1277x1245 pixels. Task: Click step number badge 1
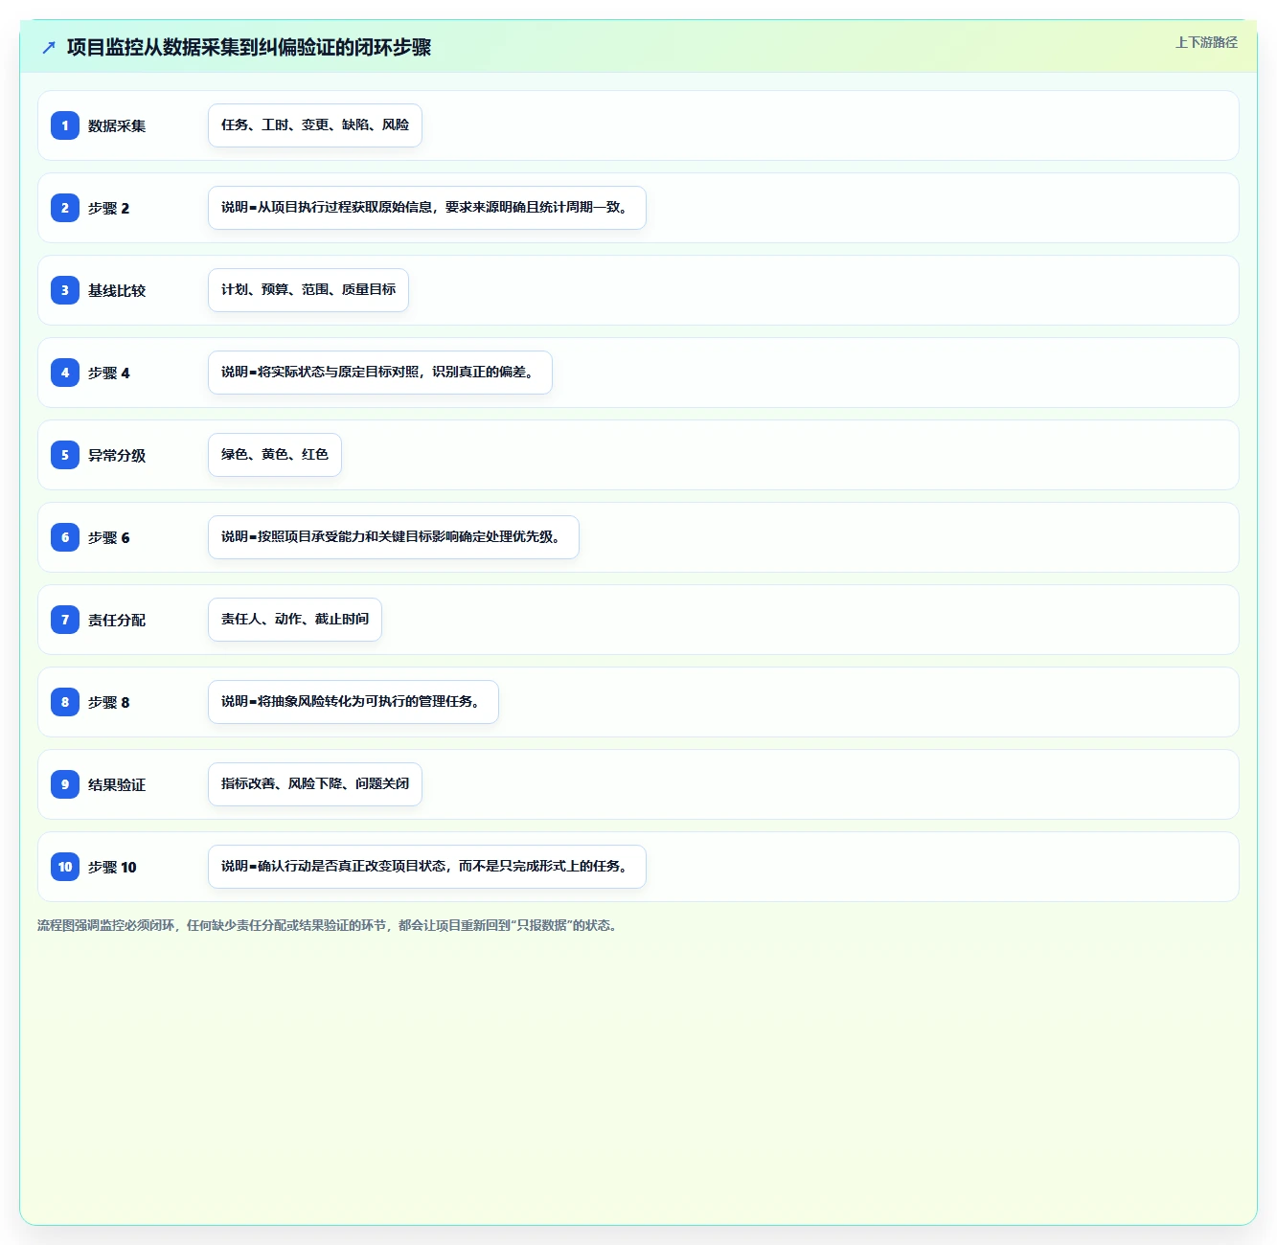point(65,125)
